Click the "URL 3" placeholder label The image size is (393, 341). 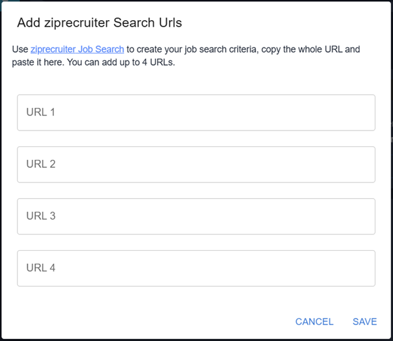click(41, 216)
